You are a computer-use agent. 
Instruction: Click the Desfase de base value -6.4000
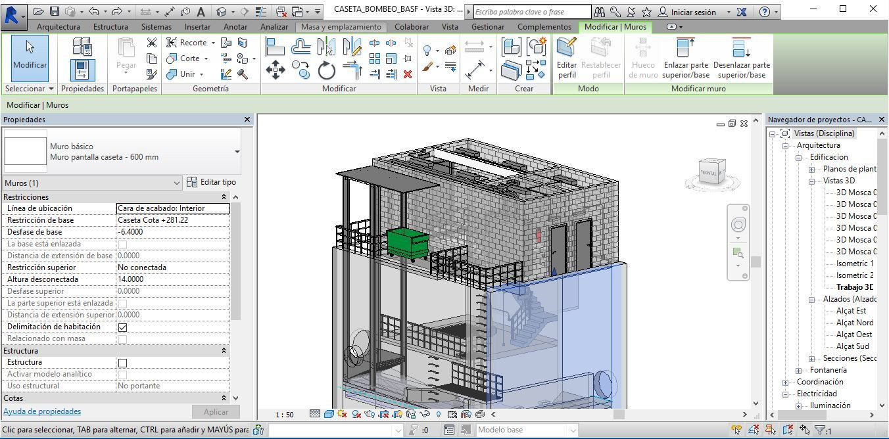pos(173,232)
